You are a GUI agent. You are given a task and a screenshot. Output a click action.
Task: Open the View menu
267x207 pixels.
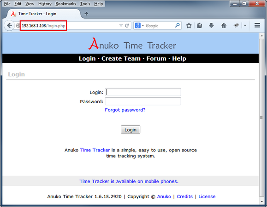pos(30,4)
